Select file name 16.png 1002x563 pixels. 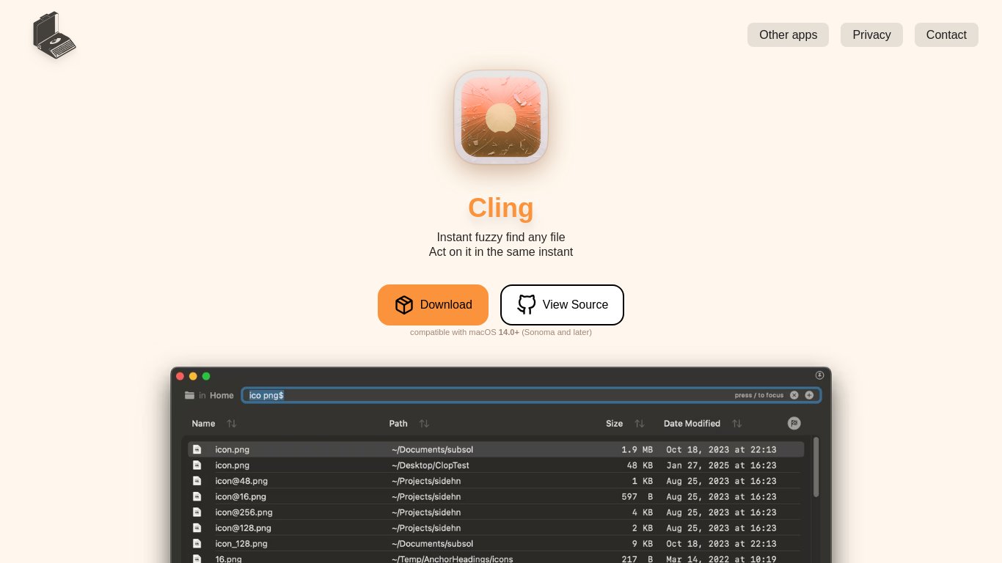coord(228,559)
